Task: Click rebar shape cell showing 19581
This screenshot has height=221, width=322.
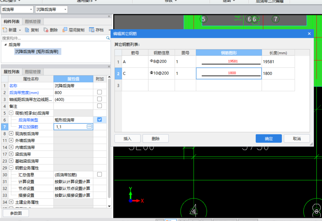Action: tap(229, 62)
